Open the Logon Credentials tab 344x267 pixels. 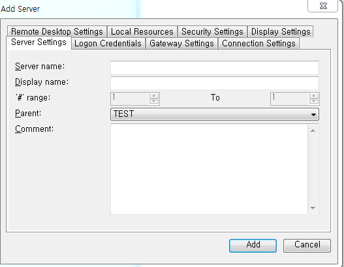[108, 44]
